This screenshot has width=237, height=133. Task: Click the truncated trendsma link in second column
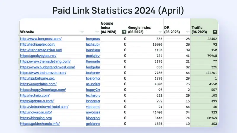pos(93,50)
